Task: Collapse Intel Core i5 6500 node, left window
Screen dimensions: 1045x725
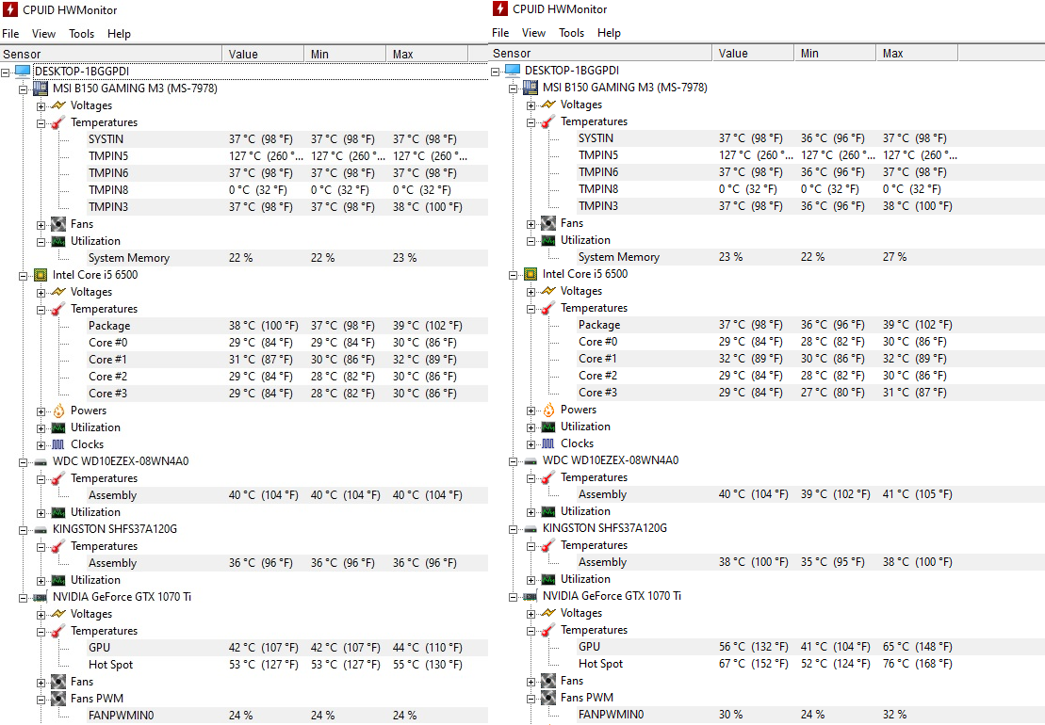Action: (x=24, y=276)
